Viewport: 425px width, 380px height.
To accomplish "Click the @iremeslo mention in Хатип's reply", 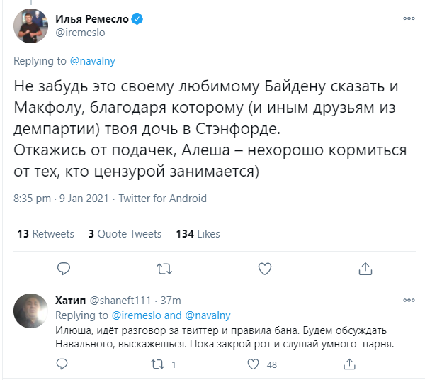I will pyautogui.click(x=137, y=315).
